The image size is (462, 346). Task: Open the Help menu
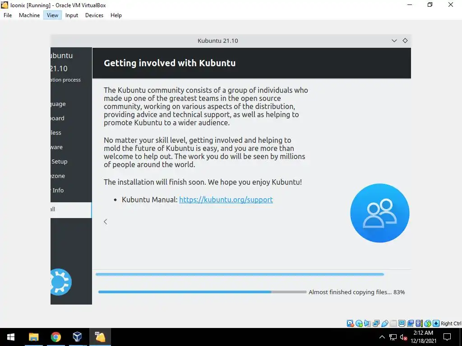pyautogui.click(x=116, y=15)
